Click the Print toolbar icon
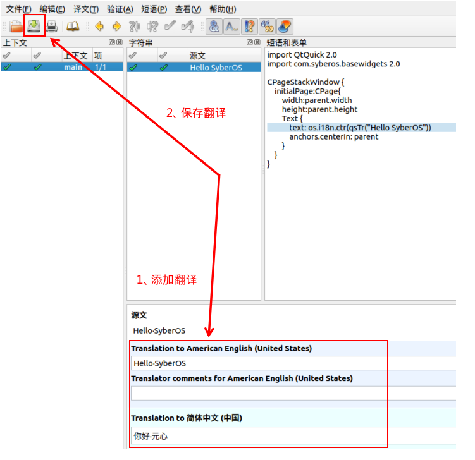This screenshot has width=475, height=460. pos(51,27)
